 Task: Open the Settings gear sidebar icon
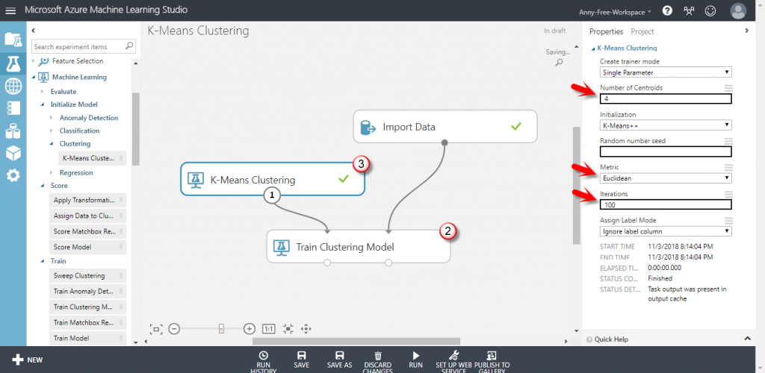(13, 175)
